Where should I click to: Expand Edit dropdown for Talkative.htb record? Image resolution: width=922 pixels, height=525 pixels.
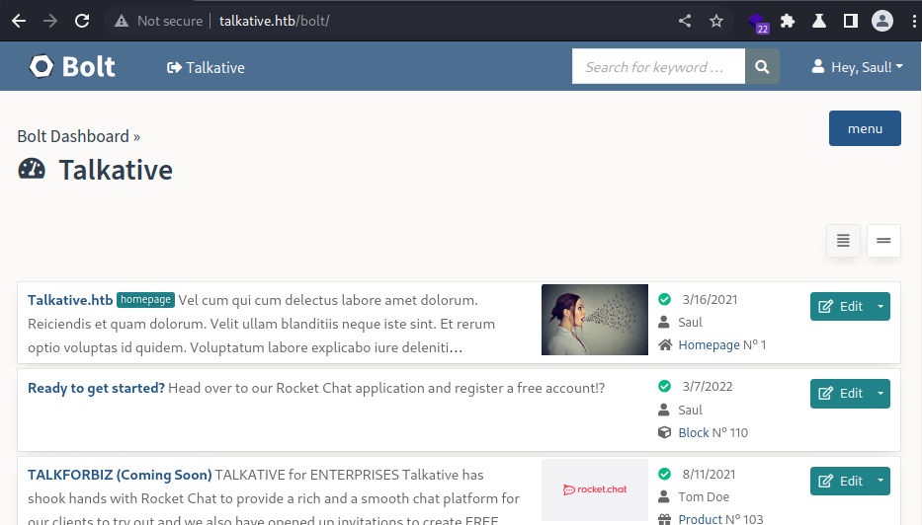[x=880, y=307]
